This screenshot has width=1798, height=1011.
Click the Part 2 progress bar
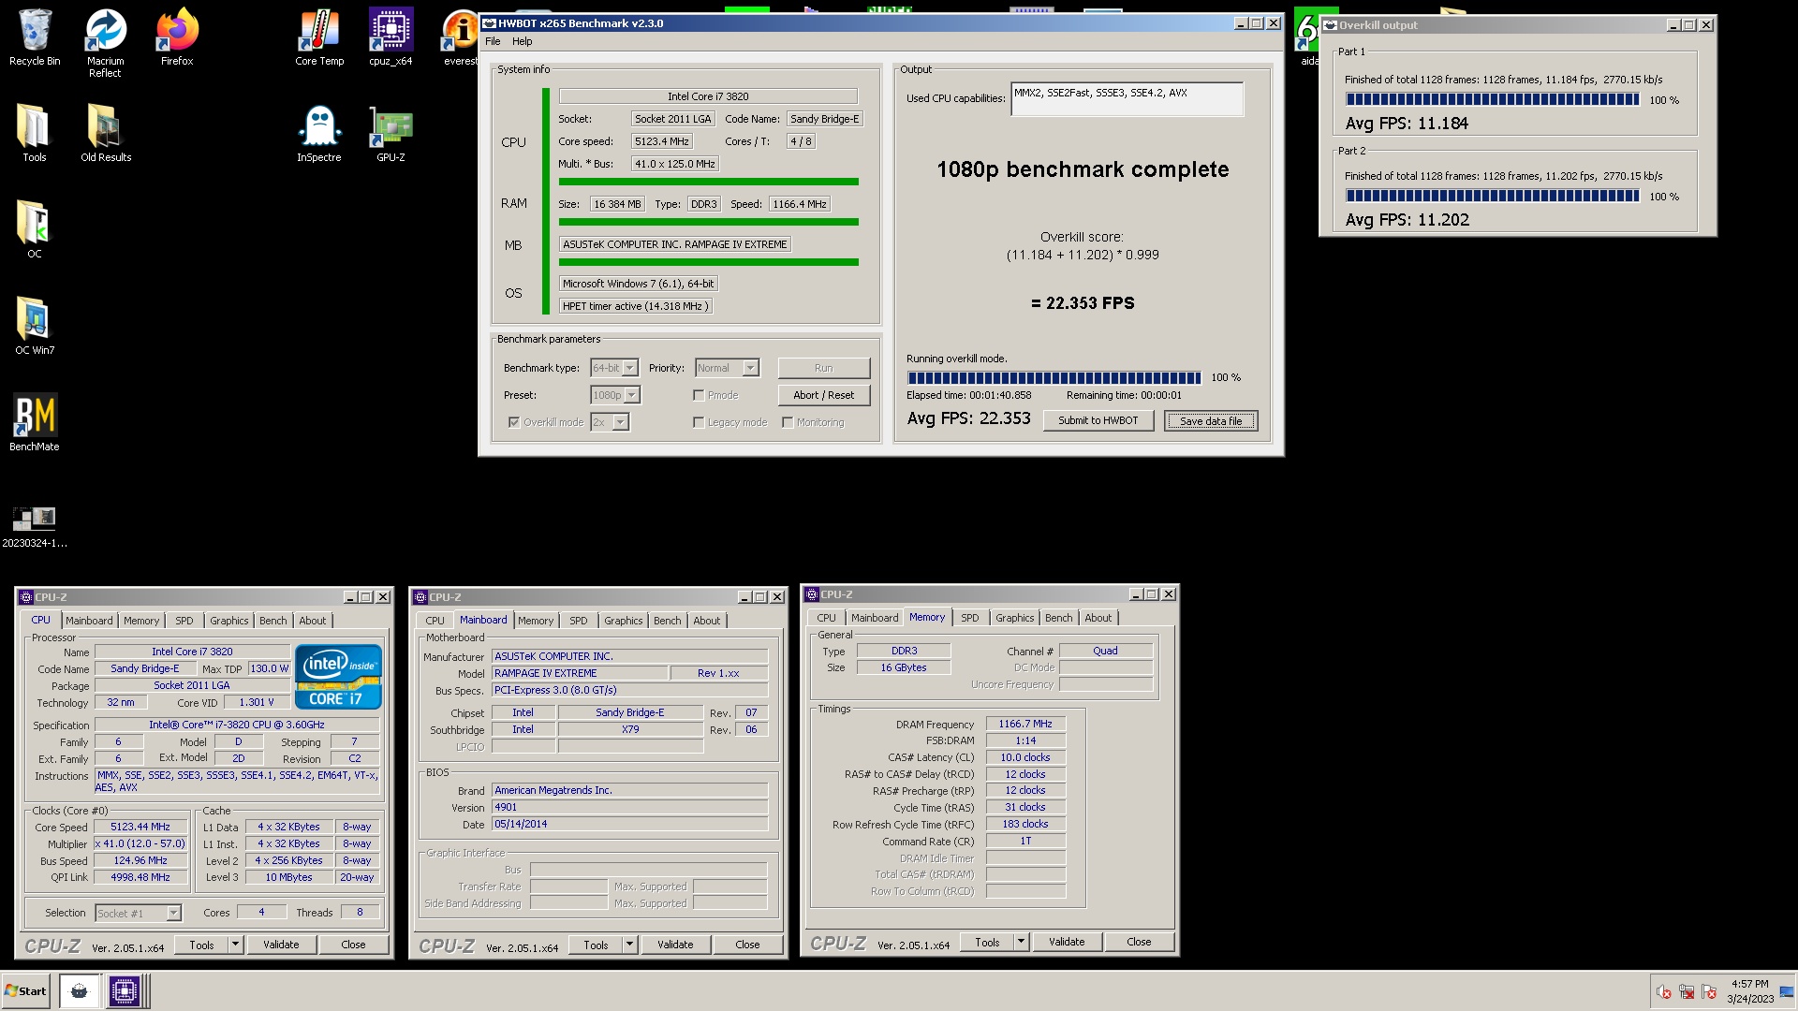tap(1493, 196)
